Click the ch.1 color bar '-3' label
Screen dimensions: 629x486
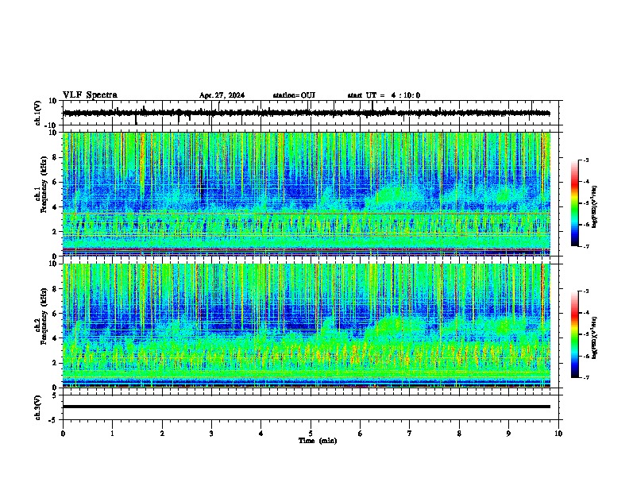[x=585, y=160]
